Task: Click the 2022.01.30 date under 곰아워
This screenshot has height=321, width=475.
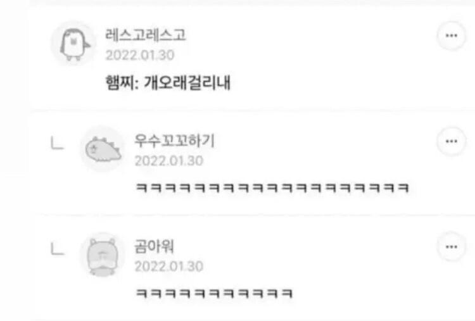Action: 169,267
